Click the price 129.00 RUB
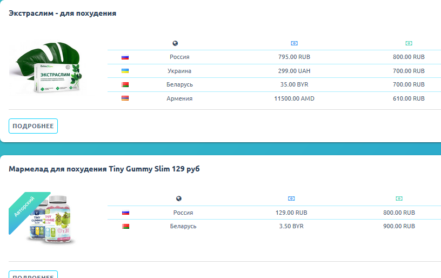Viewport: 441px width, 278px height. (291, 213)
